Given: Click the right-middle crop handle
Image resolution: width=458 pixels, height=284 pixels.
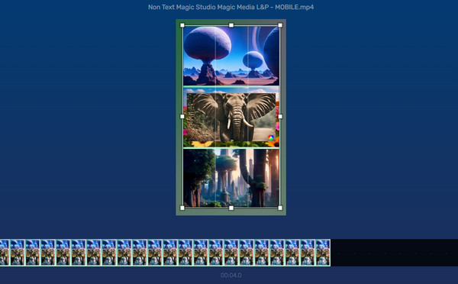Looking at the screenshot, I should coord(280,117).
